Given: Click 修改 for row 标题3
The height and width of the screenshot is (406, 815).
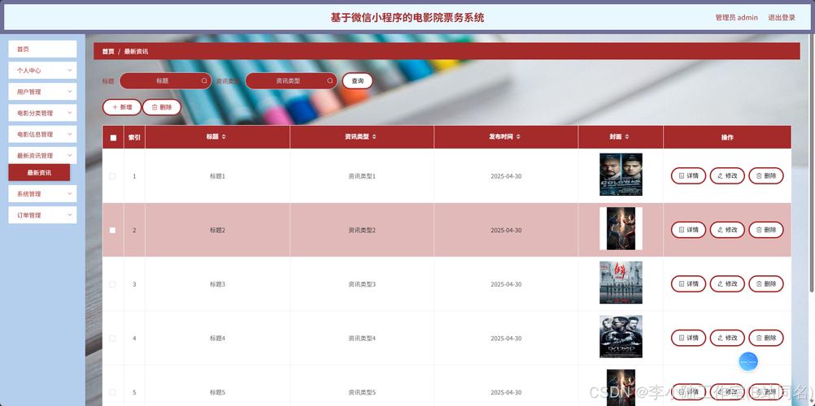Looking at the screenshot, I should (727, 284).
